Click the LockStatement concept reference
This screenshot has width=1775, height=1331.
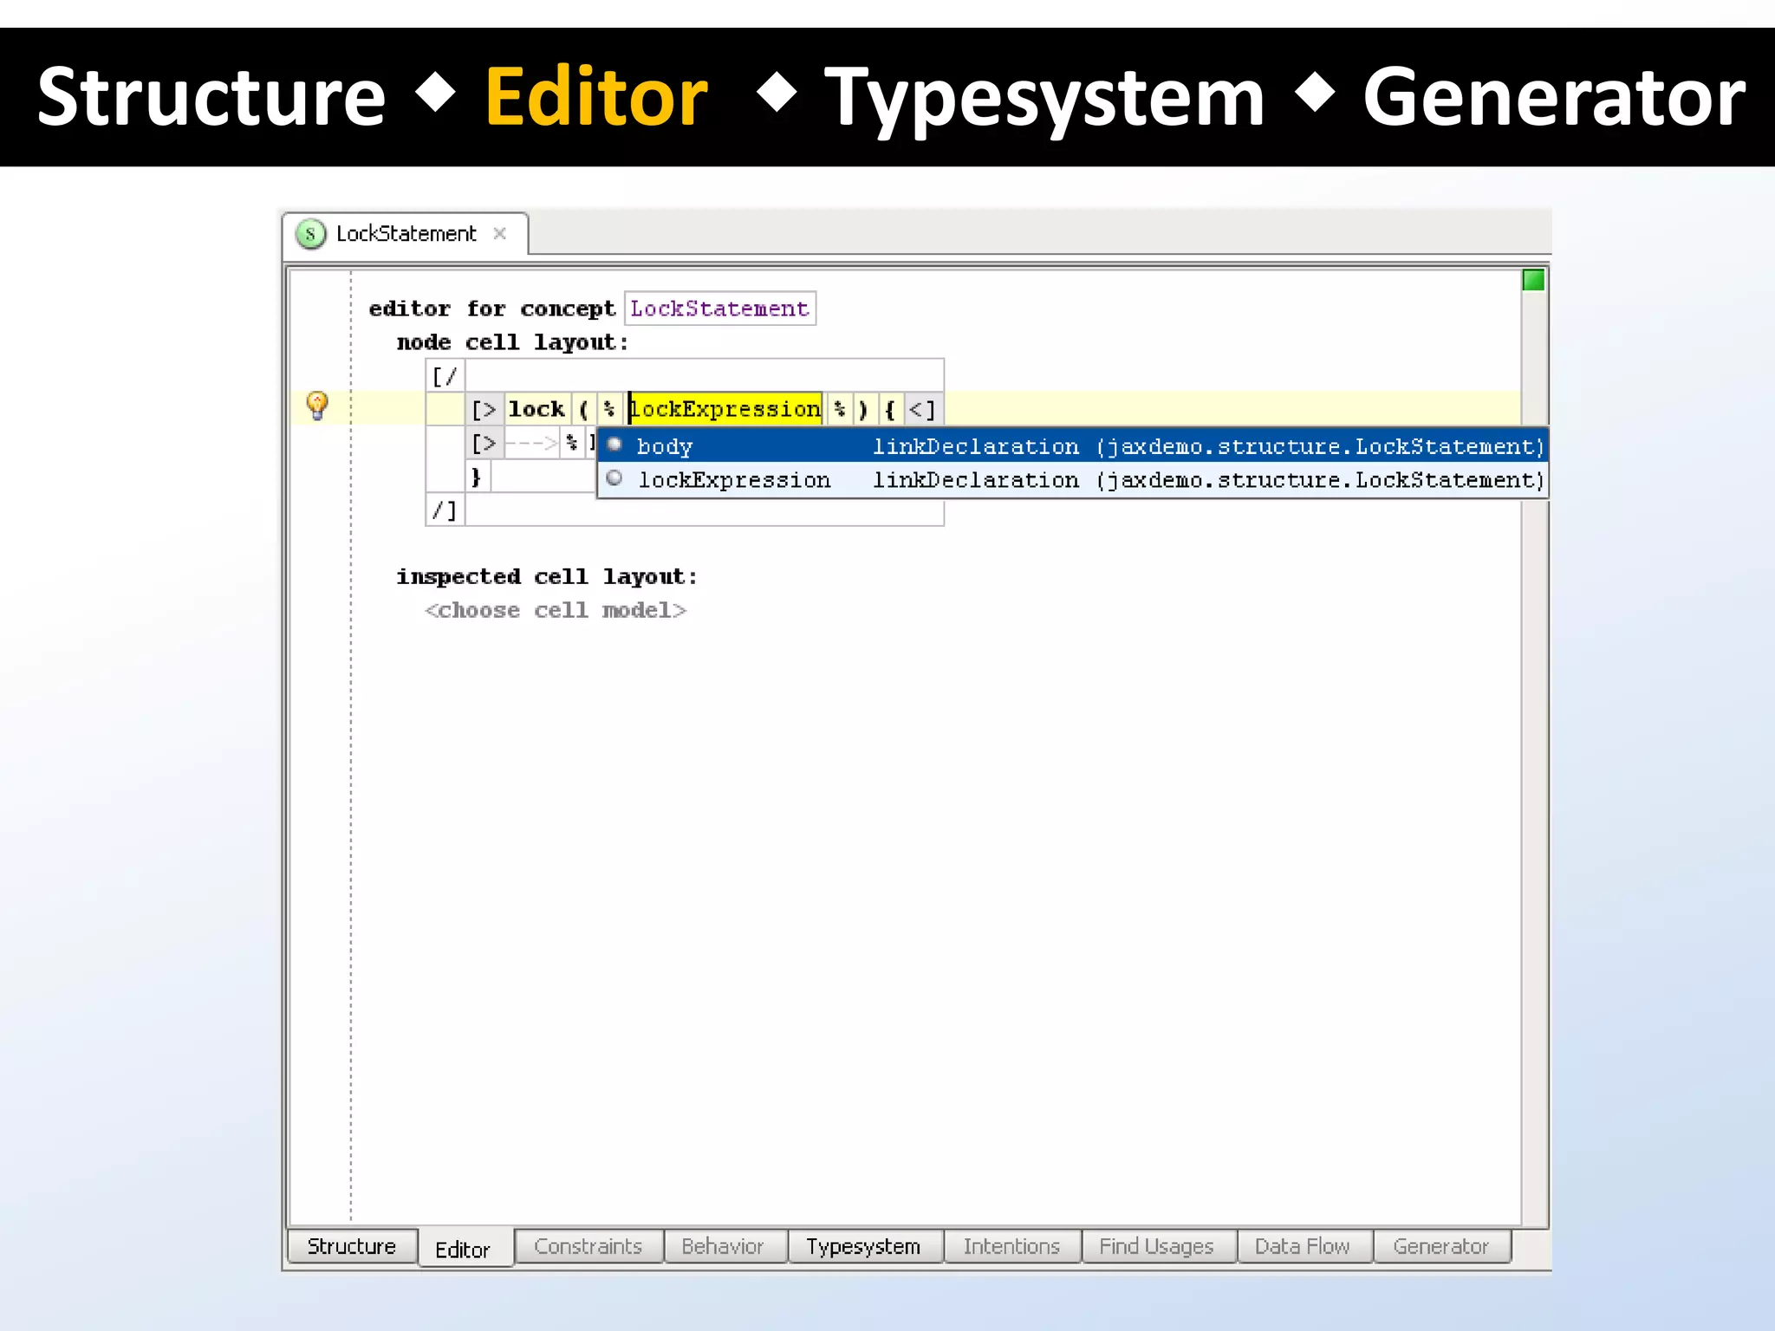click(719, 308)
